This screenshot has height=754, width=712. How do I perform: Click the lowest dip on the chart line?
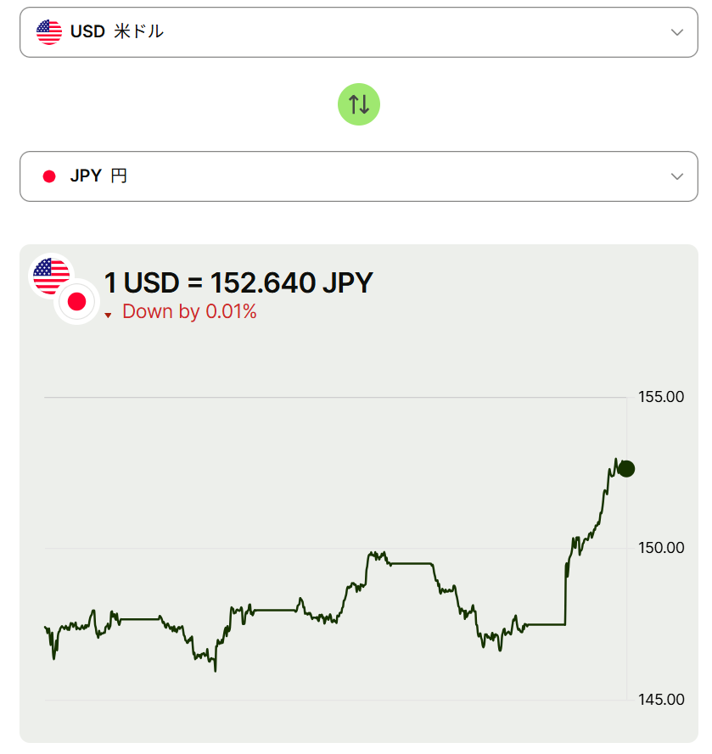point(216,670)
